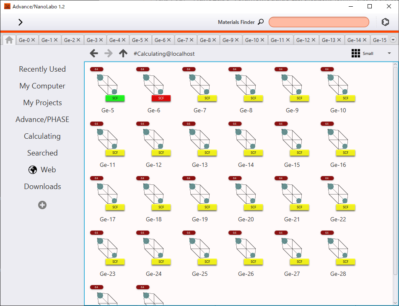Go to the Home tab icon
This screenshot has width=399, height=306.
(9, 40)
